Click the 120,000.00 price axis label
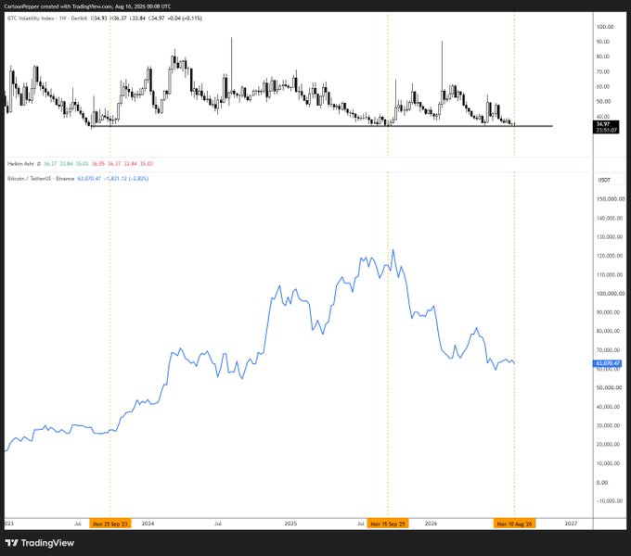This screenshot has width=631, height=556. click(x=610, y=256)
